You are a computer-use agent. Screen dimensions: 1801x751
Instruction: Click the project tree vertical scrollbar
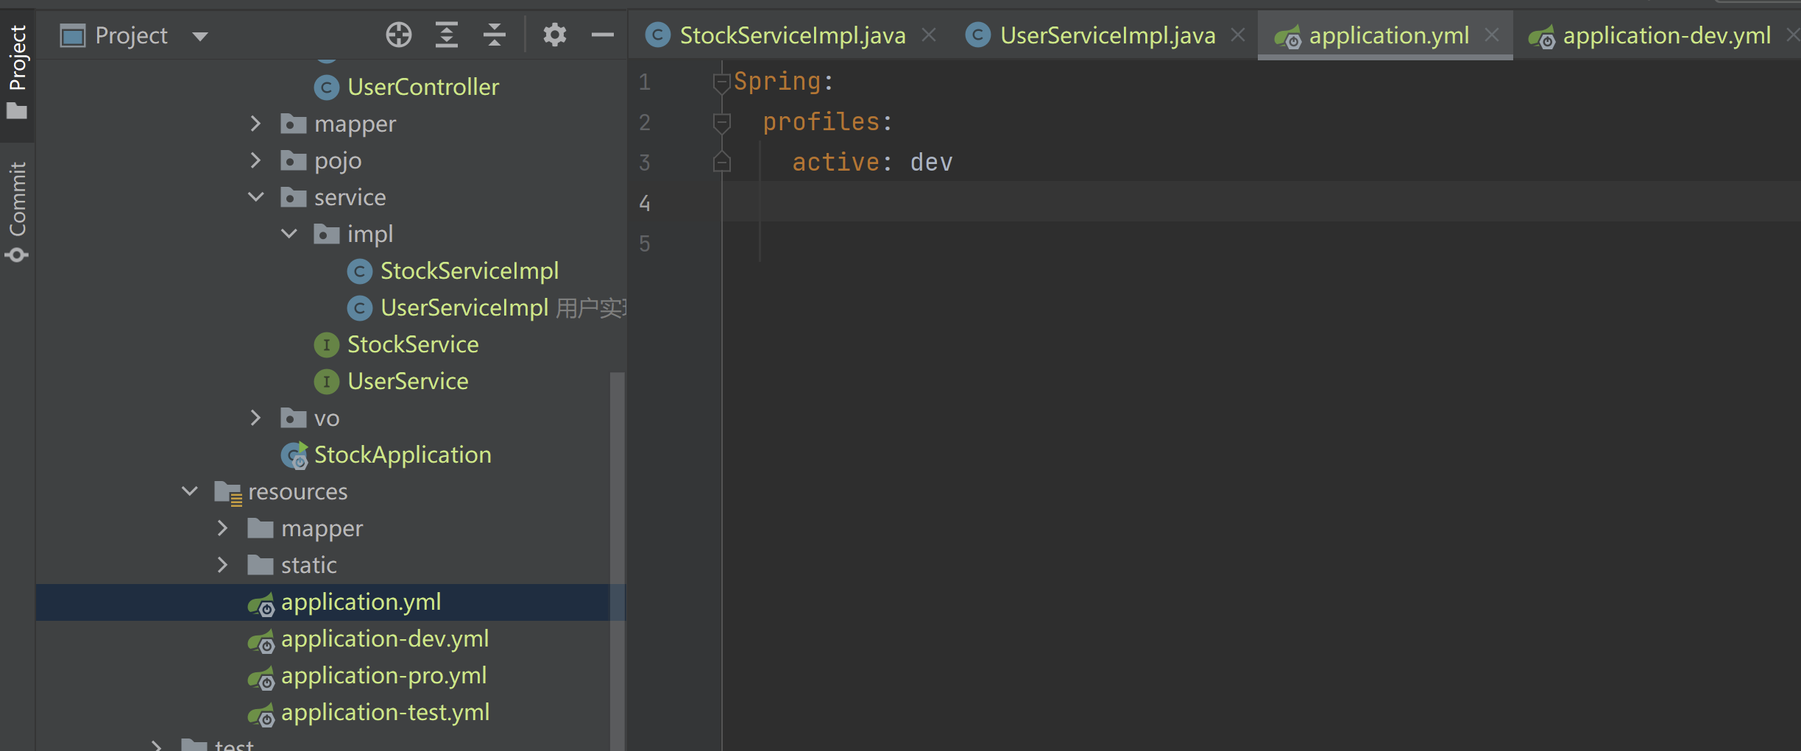[x=617, y=559]
